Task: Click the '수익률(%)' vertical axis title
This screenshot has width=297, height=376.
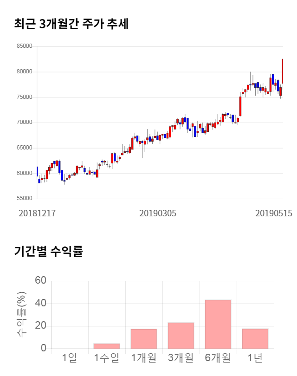Action: point(21,314)
